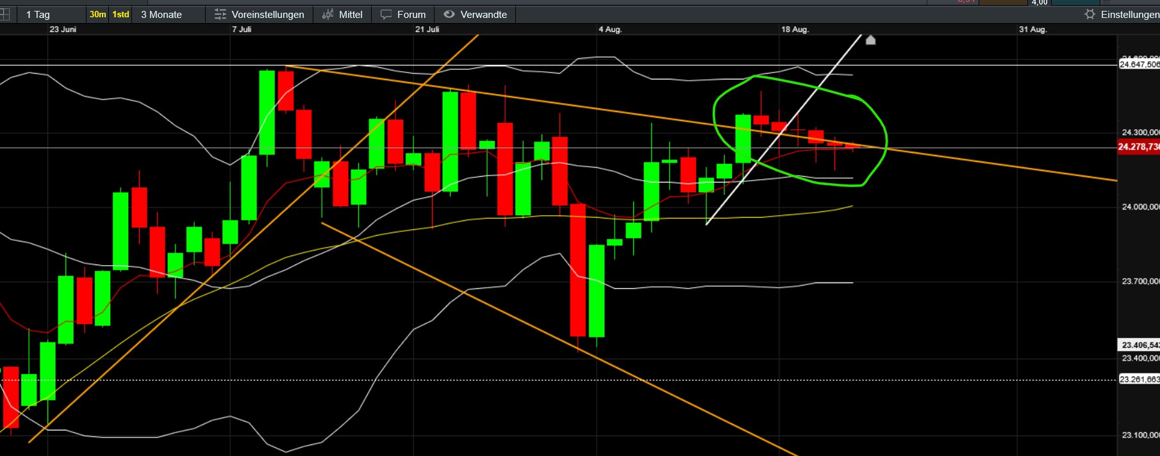Click the 23.261,663 dotted line price label
The width and height of the screenshot is (1160, 456).
coord(1139,380)
